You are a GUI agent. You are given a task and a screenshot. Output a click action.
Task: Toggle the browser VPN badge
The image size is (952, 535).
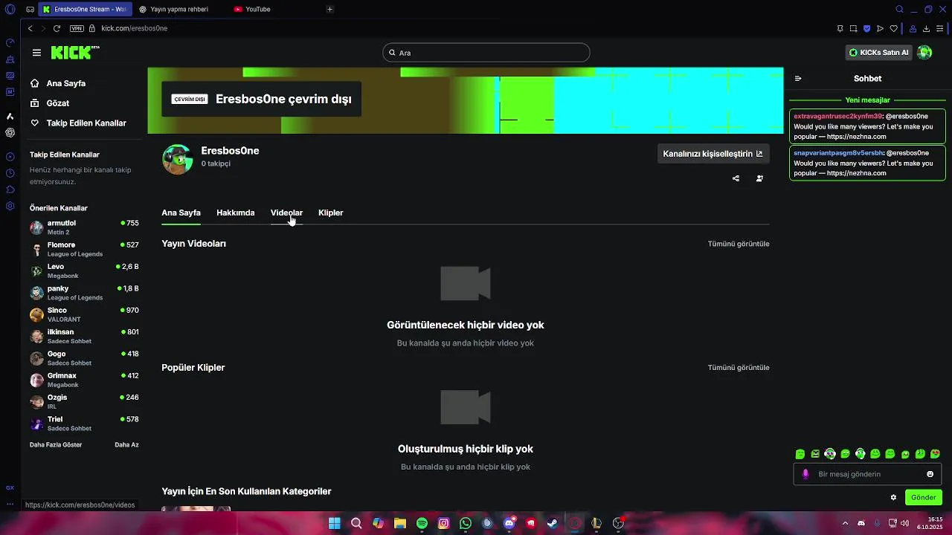[x=77, y=28]
